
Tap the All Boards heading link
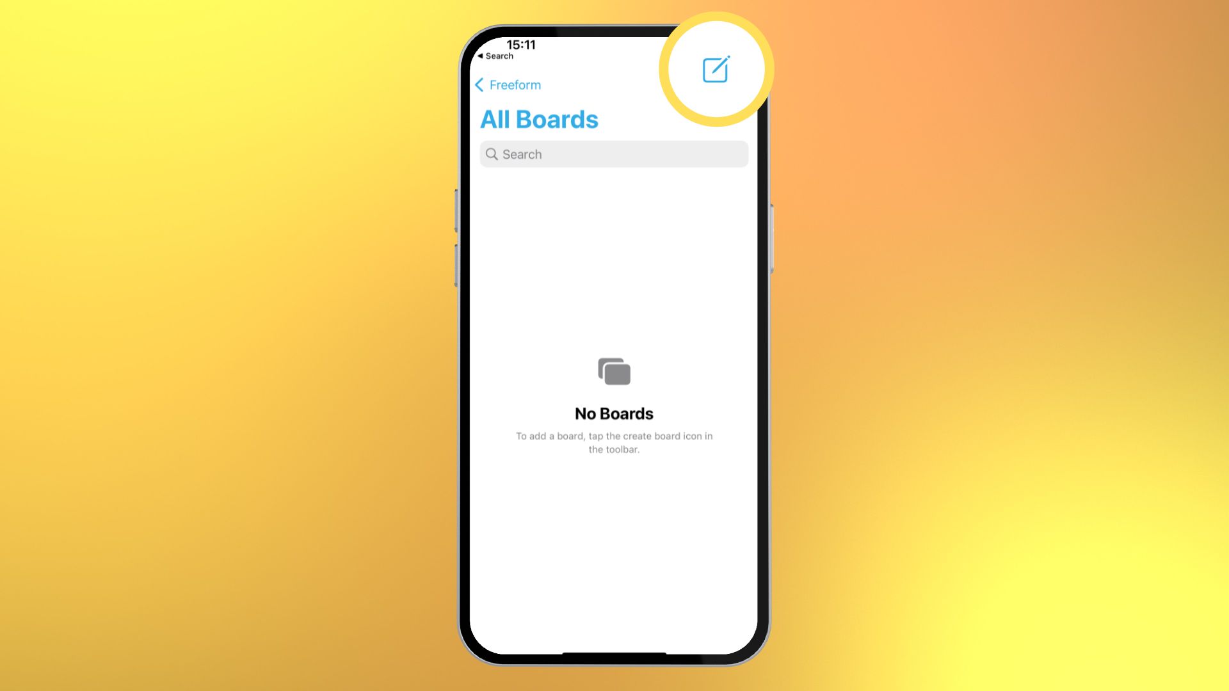tap(538, 119)
